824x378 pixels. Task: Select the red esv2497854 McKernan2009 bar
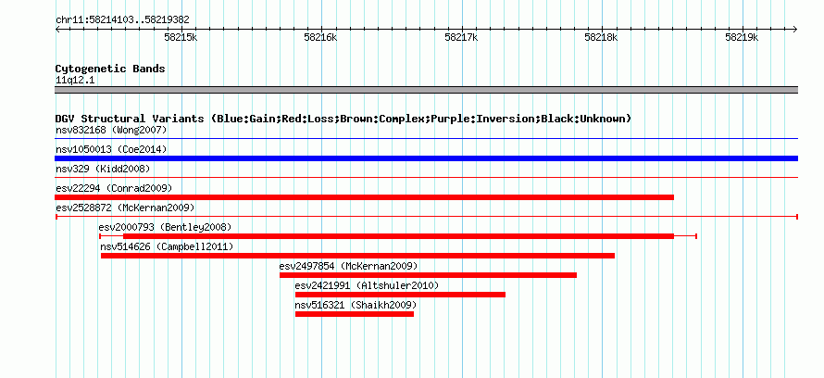point(429,275)
